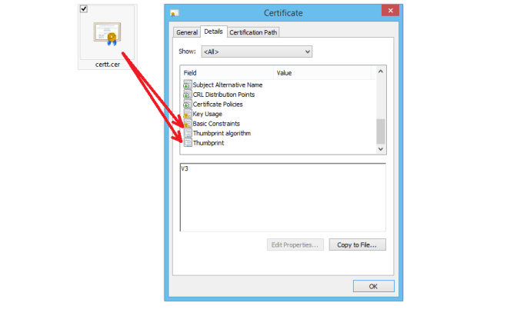
Task: Switch to the General tab
Action: coord(187,32)
